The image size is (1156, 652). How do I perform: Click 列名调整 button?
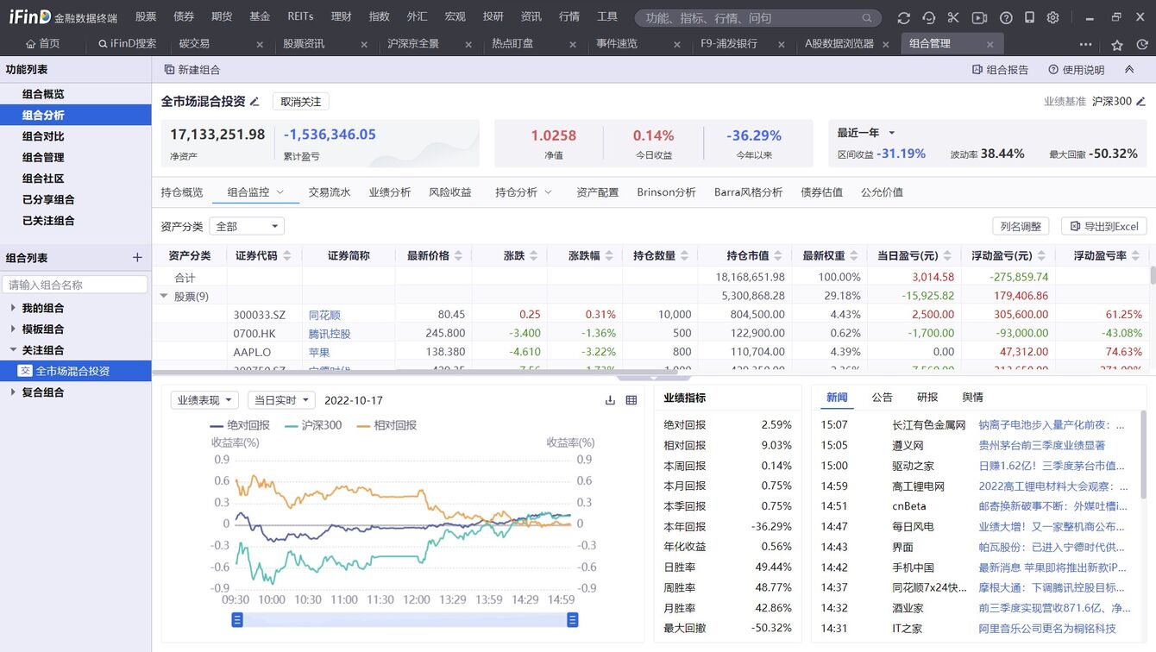pos(1021,226)
